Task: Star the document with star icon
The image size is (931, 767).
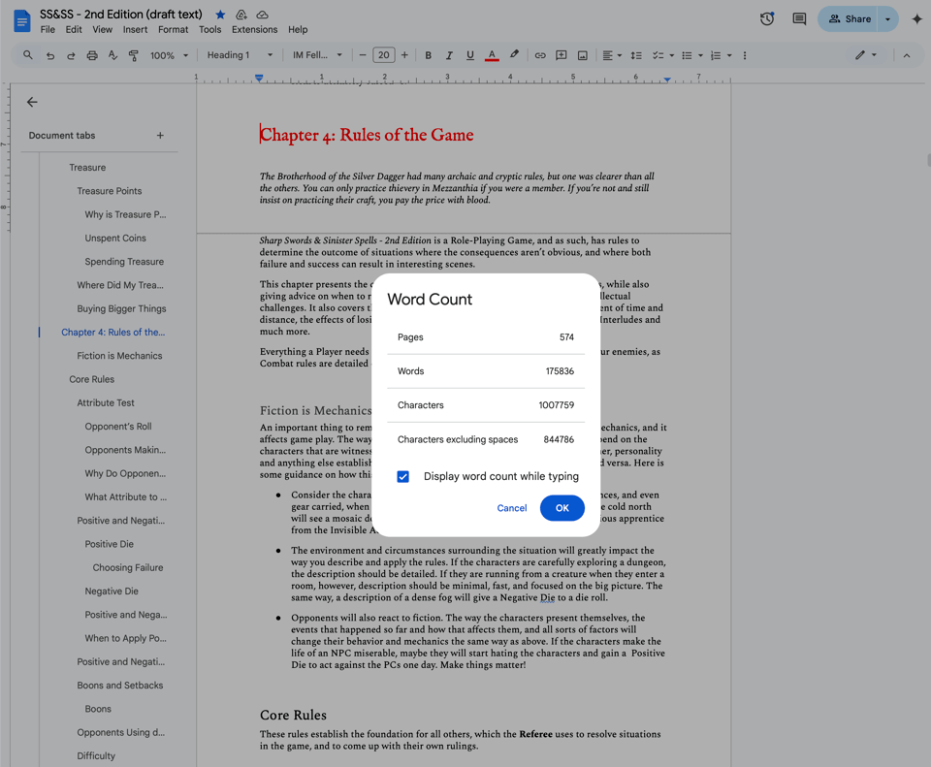Action: tap(220, 15)
